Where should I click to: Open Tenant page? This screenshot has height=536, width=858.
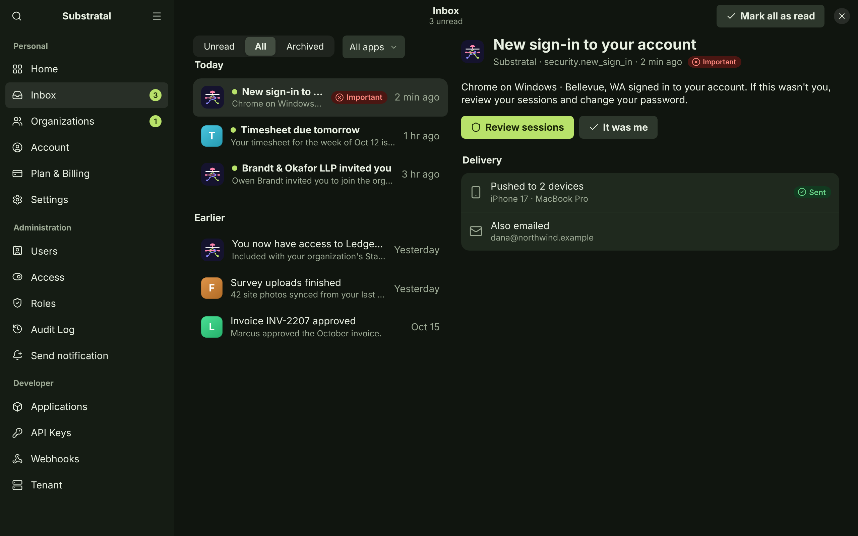click(x=86, y=485)
